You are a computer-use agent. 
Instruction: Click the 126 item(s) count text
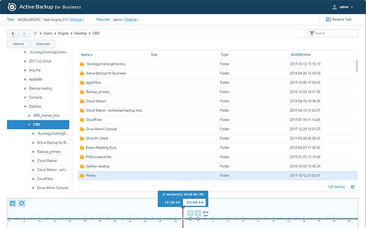coord(336,187)
